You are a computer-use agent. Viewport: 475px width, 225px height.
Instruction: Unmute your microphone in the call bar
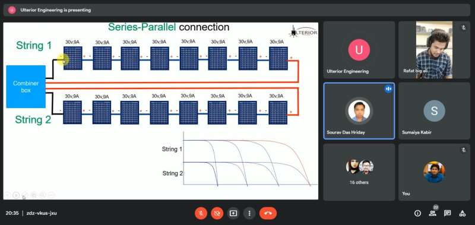click(x=201, y=214)
